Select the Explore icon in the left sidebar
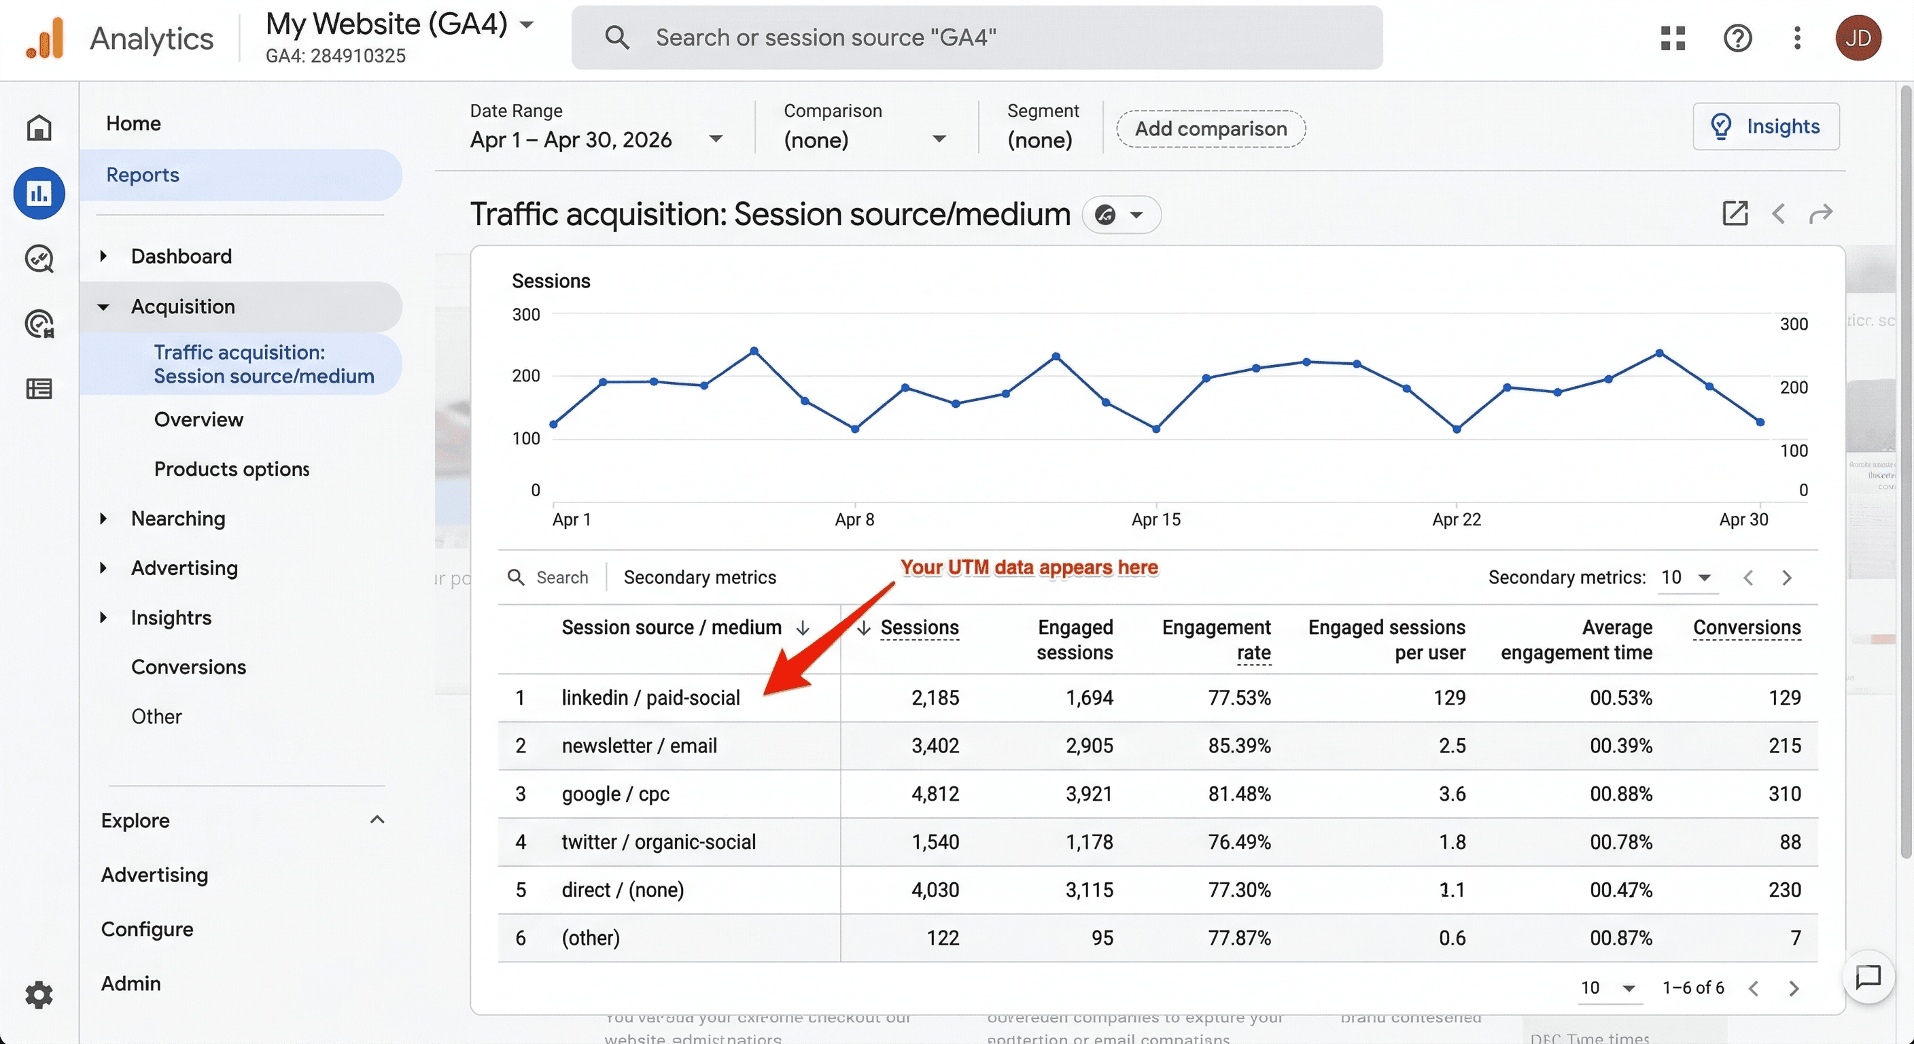 39,260
